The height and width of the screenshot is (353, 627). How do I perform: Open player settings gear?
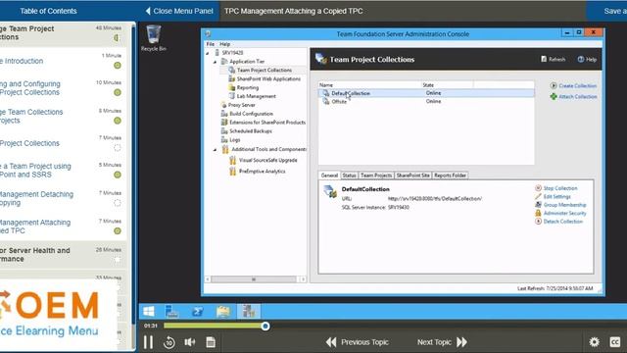pos(595,342)
